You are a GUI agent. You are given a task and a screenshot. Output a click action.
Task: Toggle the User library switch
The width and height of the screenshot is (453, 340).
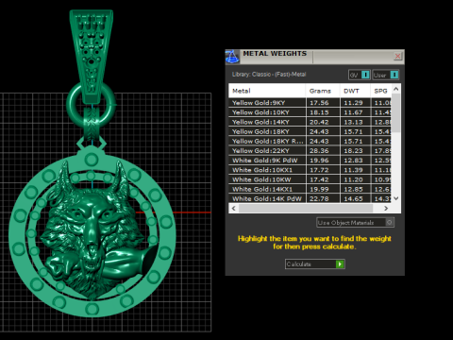(x=386, y=75)
